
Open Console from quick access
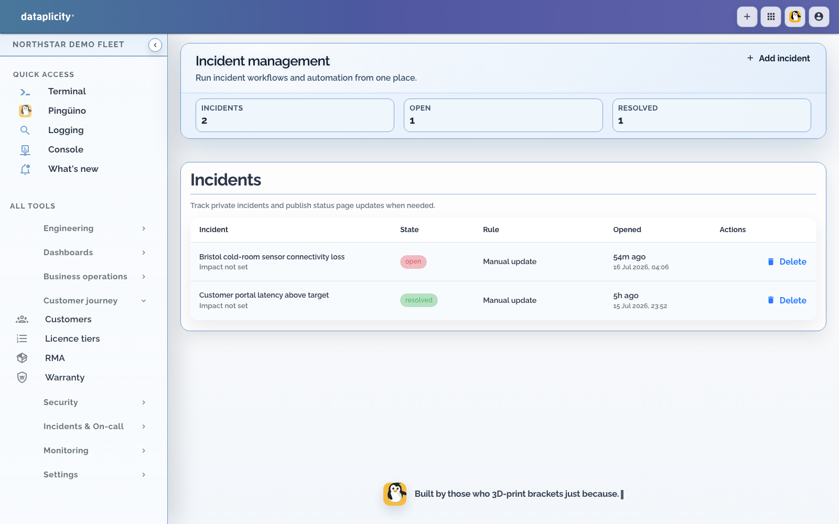coord(66,150)
